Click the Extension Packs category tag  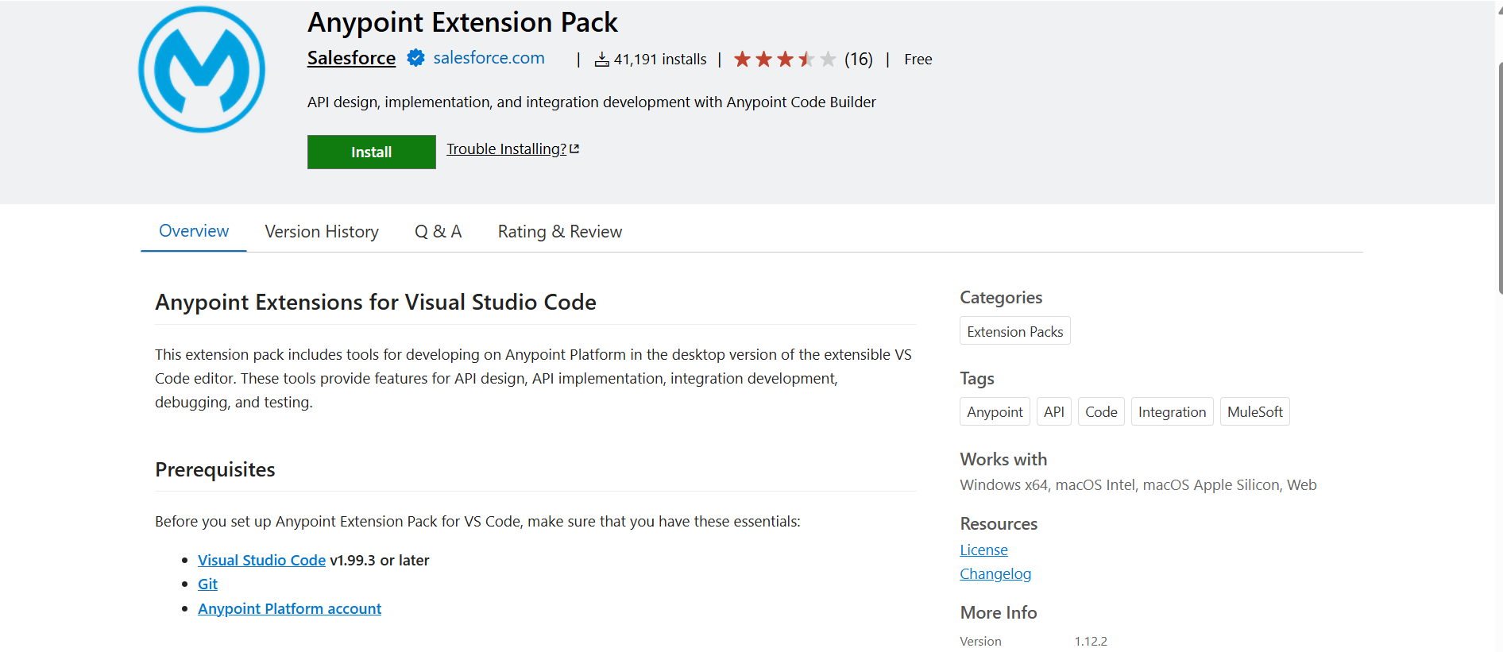tap(1014, 332)
